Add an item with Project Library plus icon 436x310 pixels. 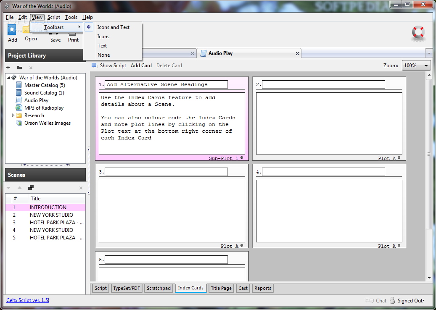[8, 68]
